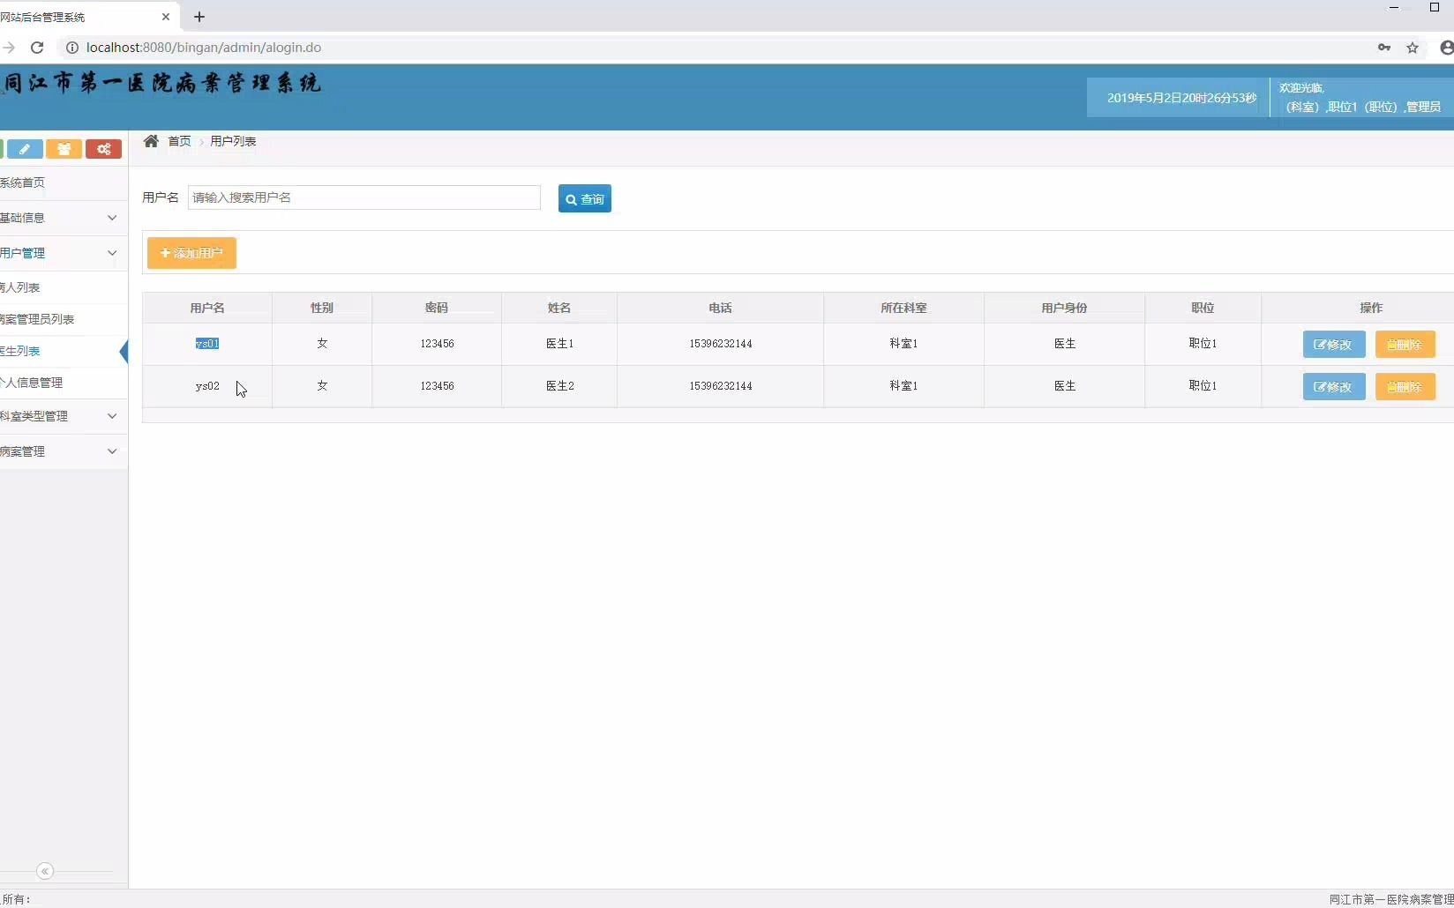The height and width of the screenshot is (908, 1454).
Task: Expand 病案管理 menu chevron
Action: pos(112,451)
